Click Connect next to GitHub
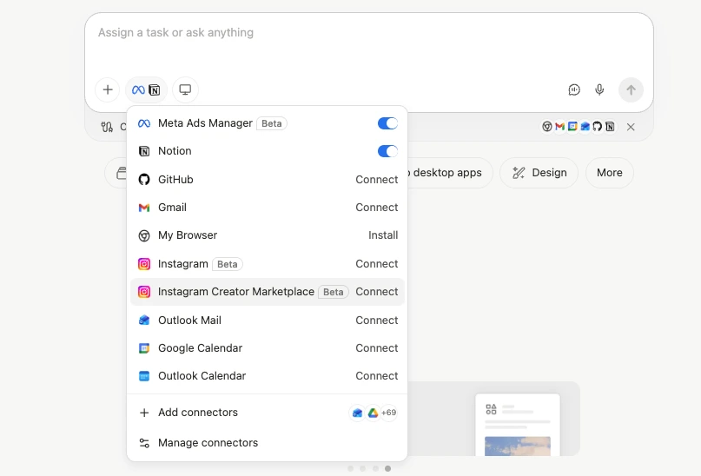This screenshot has height=476, width=701. tap(376, 179)
